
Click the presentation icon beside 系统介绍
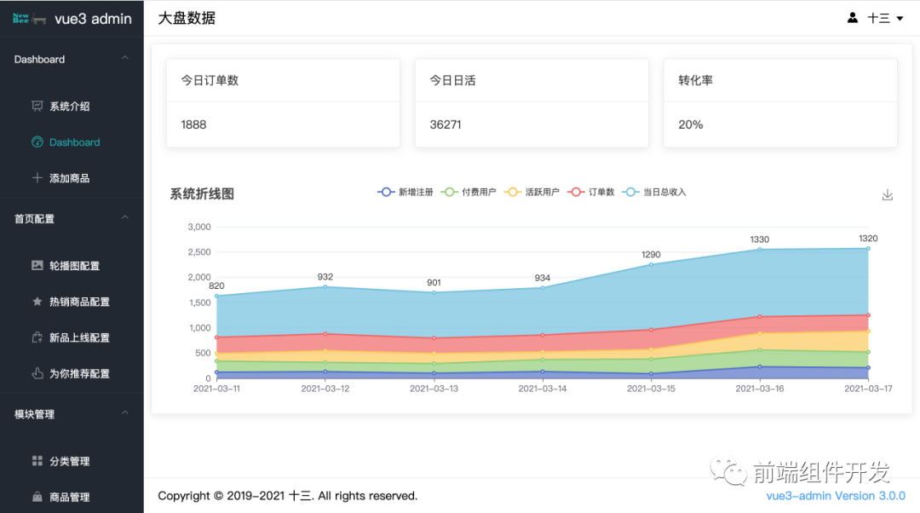(x=37, y=107)
